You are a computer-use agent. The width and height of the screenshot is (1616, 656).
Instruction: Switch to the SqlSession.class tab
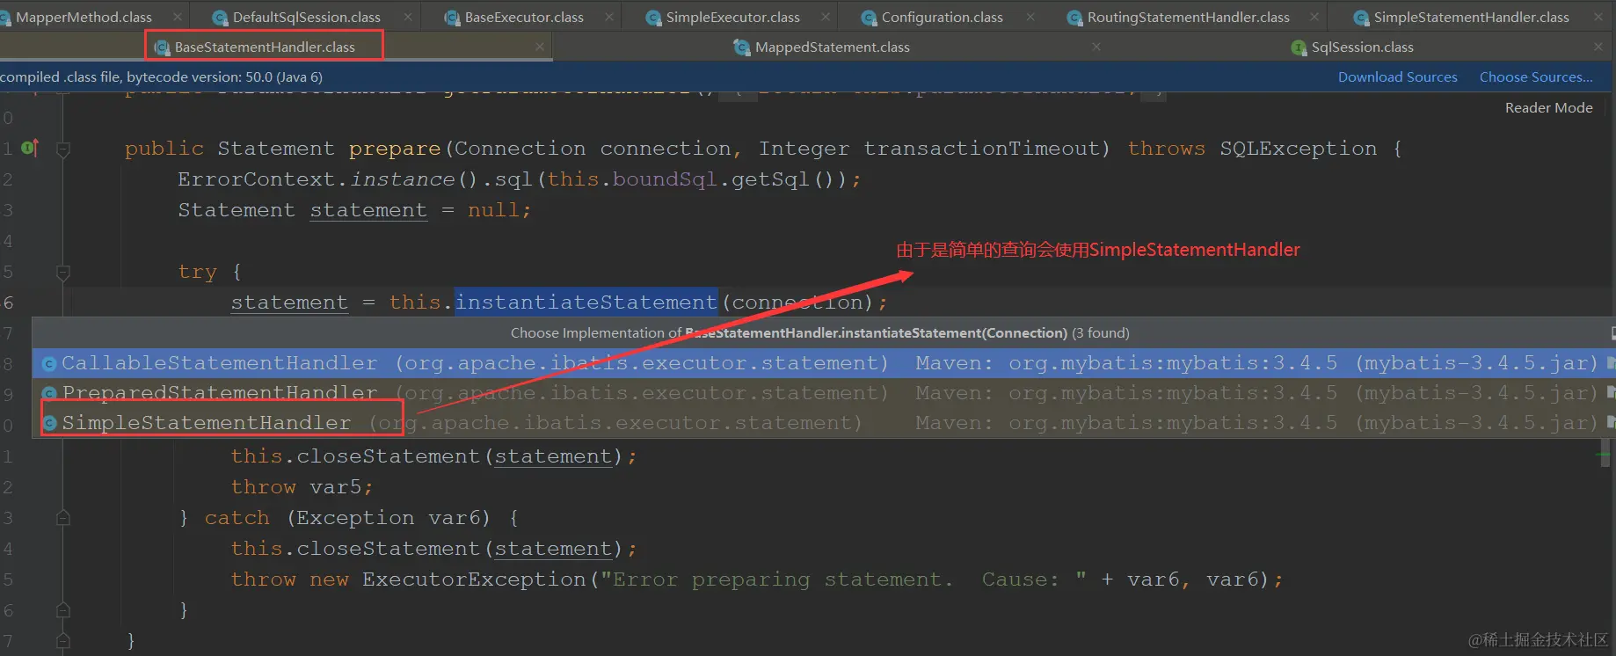tap(1362, 47)
